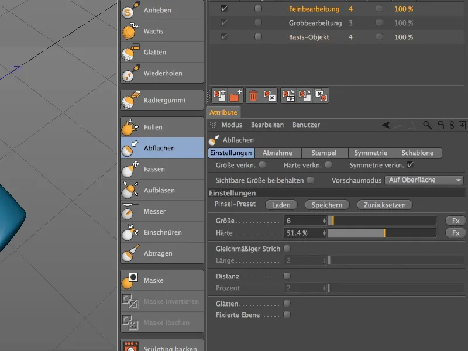Enable Gleichmäßiger Strich checkbox
The width and height of the screenshot is (468, 351).
287,248
